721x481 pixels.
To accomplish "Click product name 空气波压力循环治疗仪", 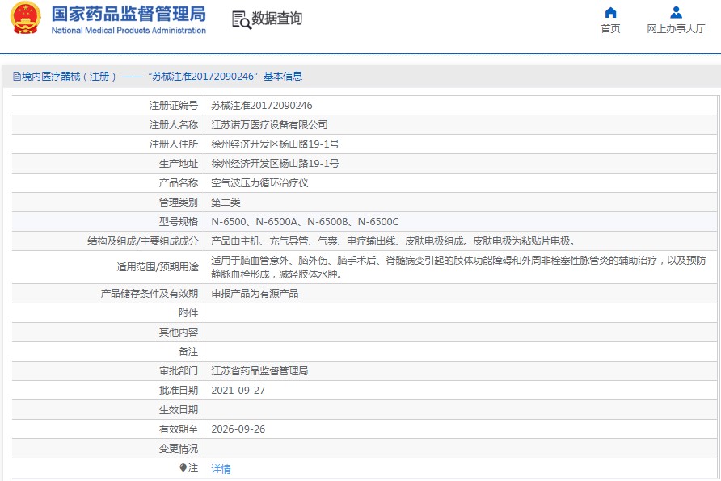I will click(x=259, y=183).
